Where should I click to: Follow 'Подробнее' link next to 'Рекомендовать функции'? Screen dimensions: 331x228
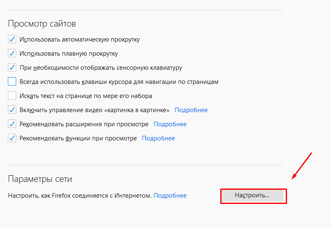coord(158,138)
